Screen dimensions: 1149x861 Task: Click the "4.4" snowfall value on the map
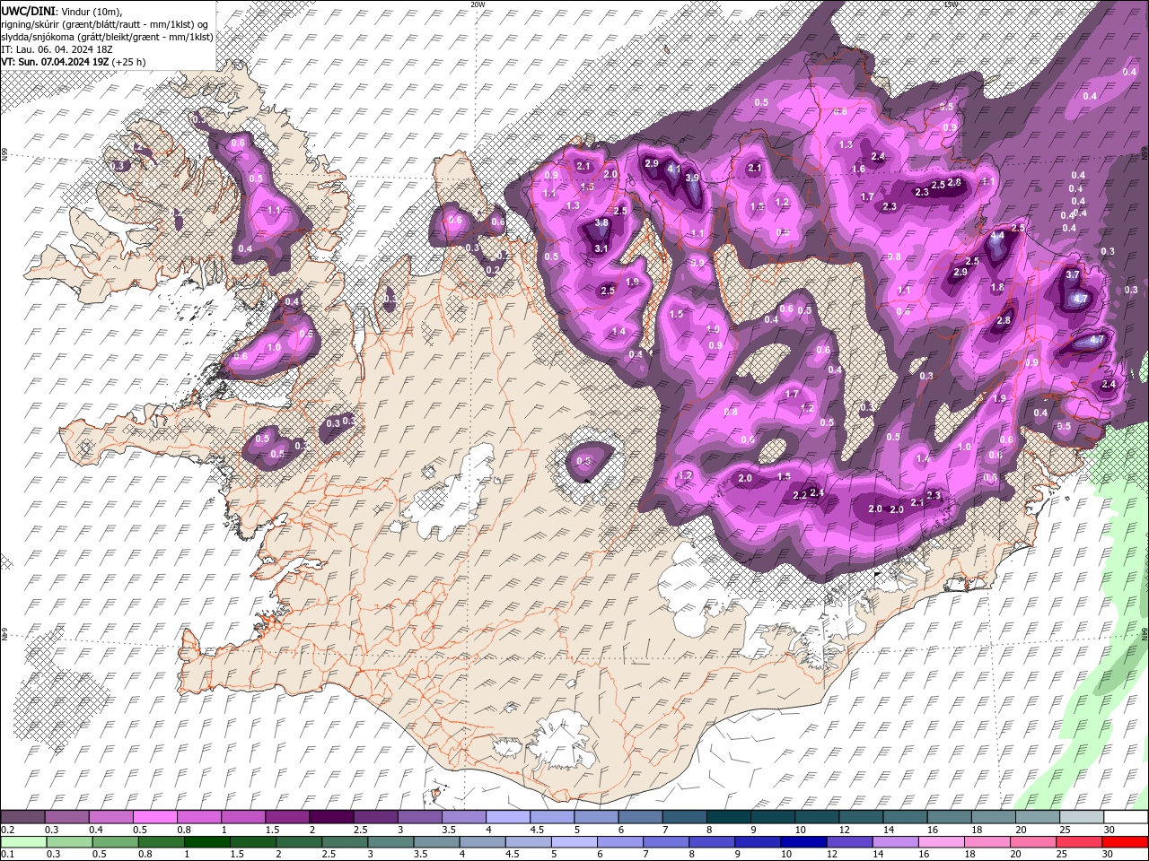[x=996, y=238]
